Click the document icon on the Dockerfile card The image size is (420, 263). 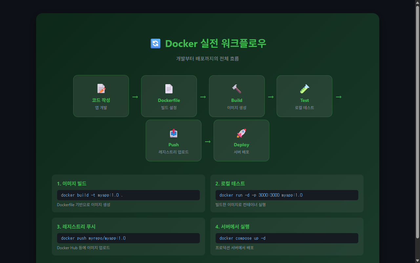169,88
